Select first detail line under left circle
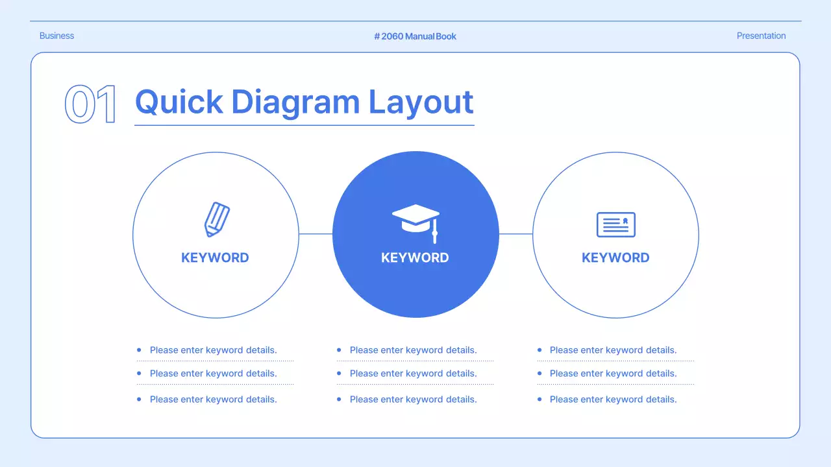Viewport: 831px width, 467px height. pyautogui.click(x=213, y=350)
